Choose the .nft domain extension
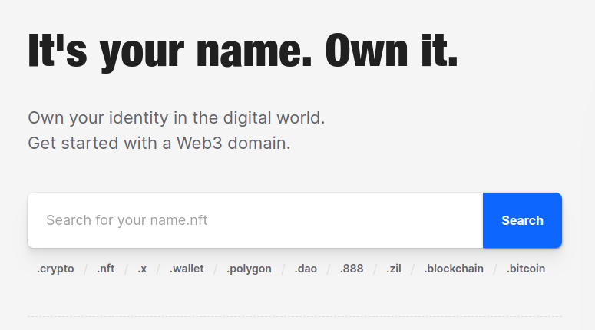The image size is (595, 330). pyautogui.click(x=106, y=269)
